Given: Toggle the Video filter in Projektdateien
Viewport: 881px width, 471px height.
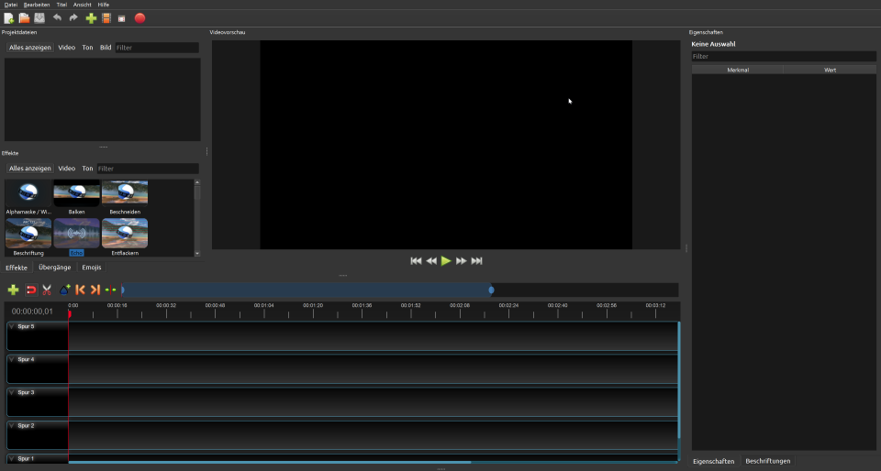Looking at the screenshot, I should (x=67, y=48).
